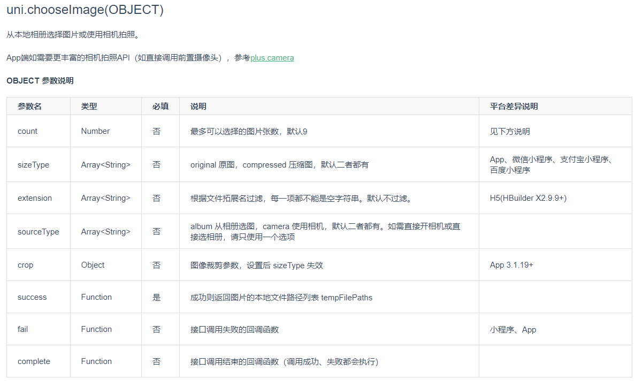This screenshot has height=386, width=635.
Task: Select the sizeType parameter name
Action: 32,164
